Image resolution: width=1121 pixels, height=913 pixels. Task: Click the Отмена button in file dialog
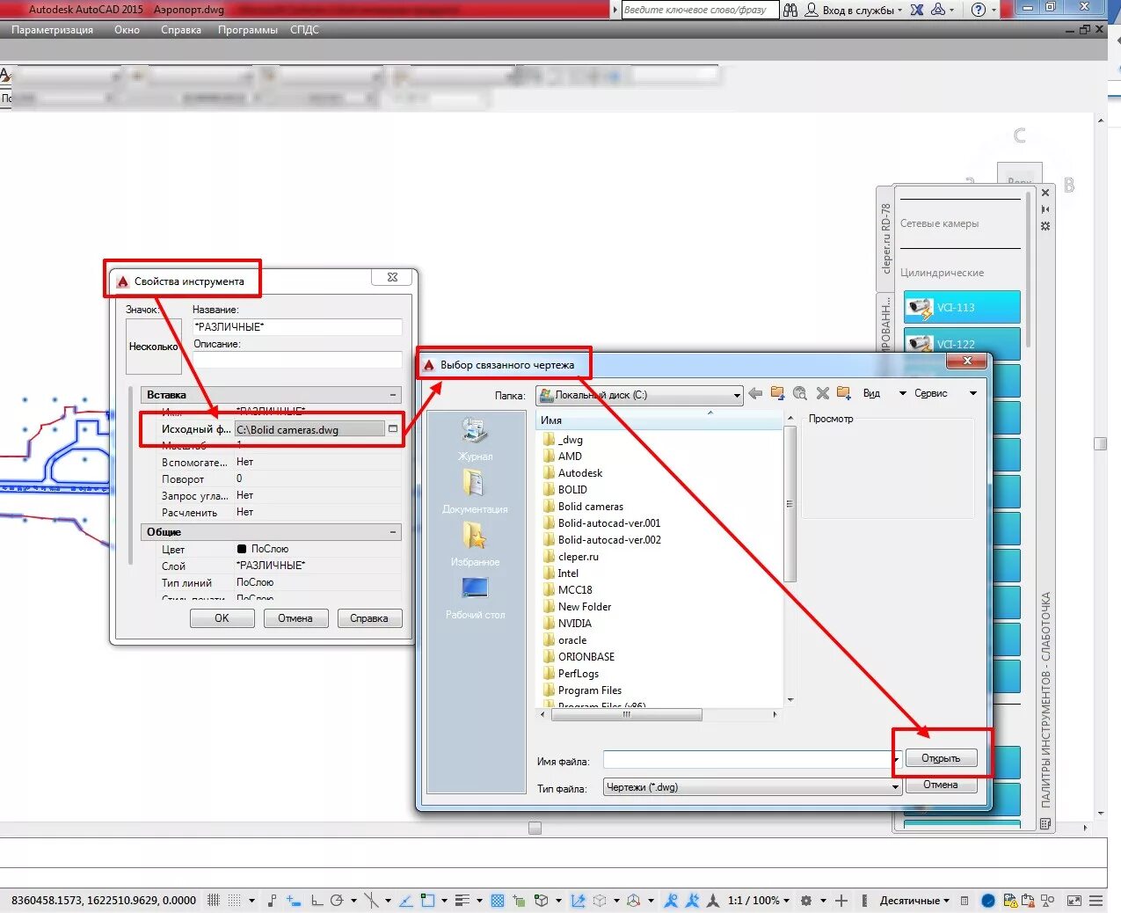pyautogui.click(x=941, y=785)
